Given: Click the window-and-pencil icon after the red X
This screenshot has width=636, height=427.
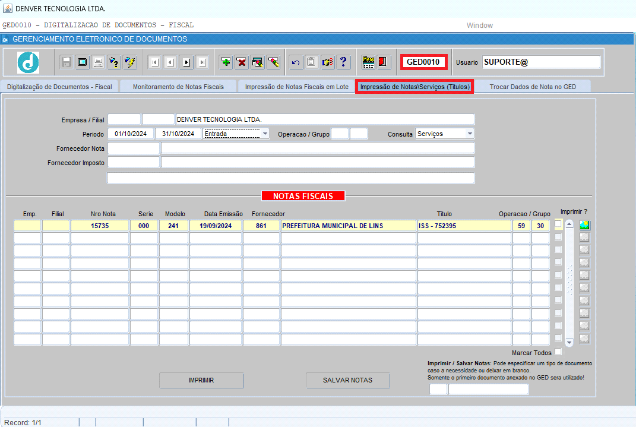Looking at the screenshot, I should tap(258, 62).
